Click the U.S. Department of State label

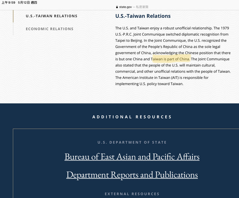pos(132,142)
